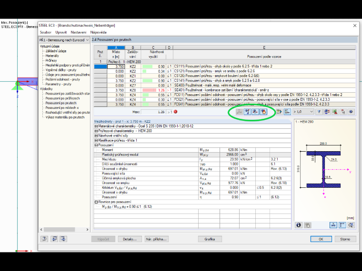Expand Materiálové charakteristiky section

click(x=96, y=126)
